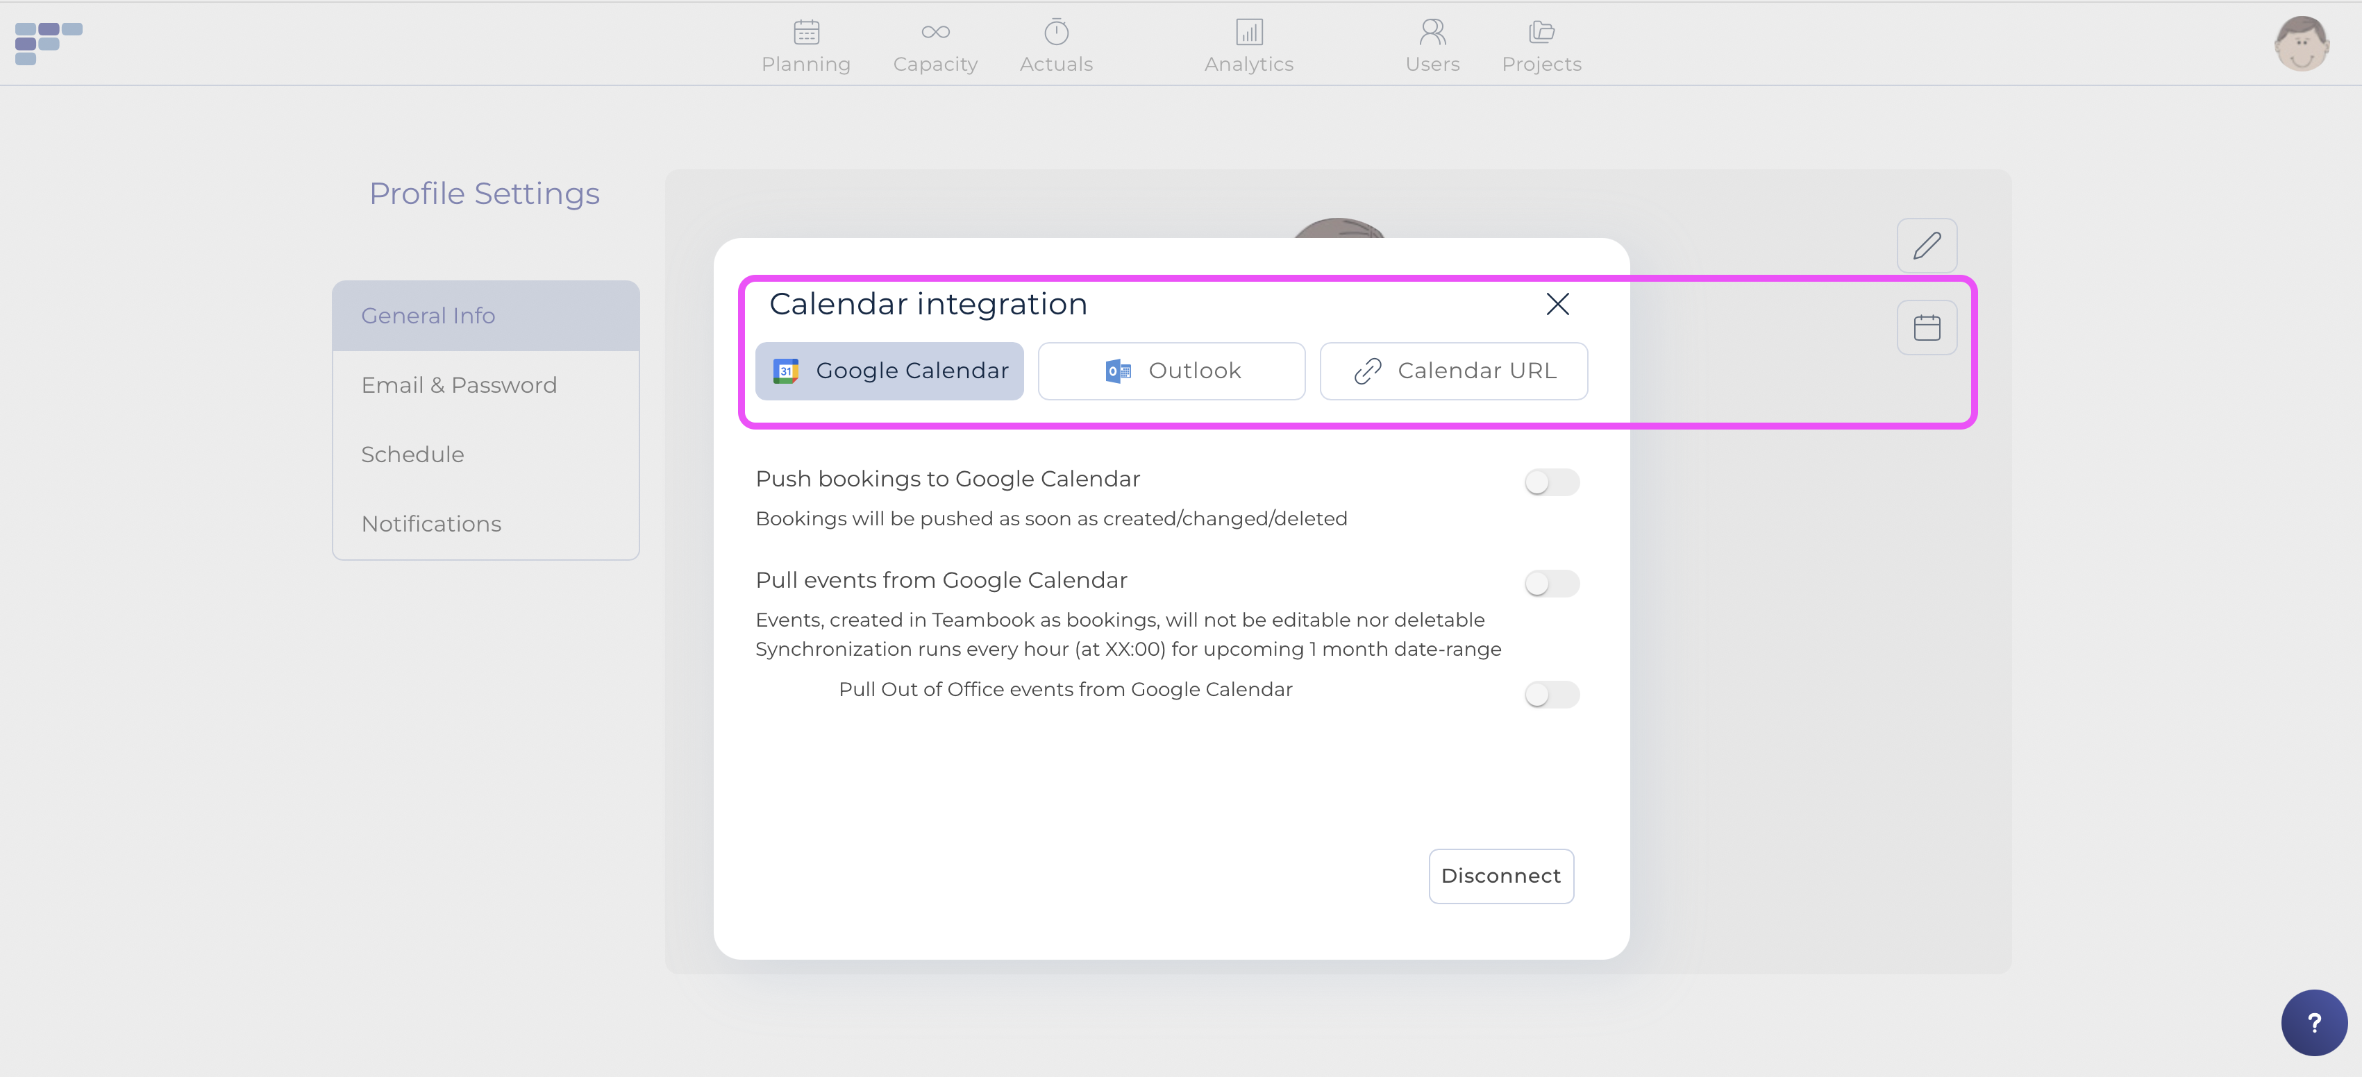2362x1077 pixels.
Task: Select General Info in sidebar
Action: pos(486,316)
